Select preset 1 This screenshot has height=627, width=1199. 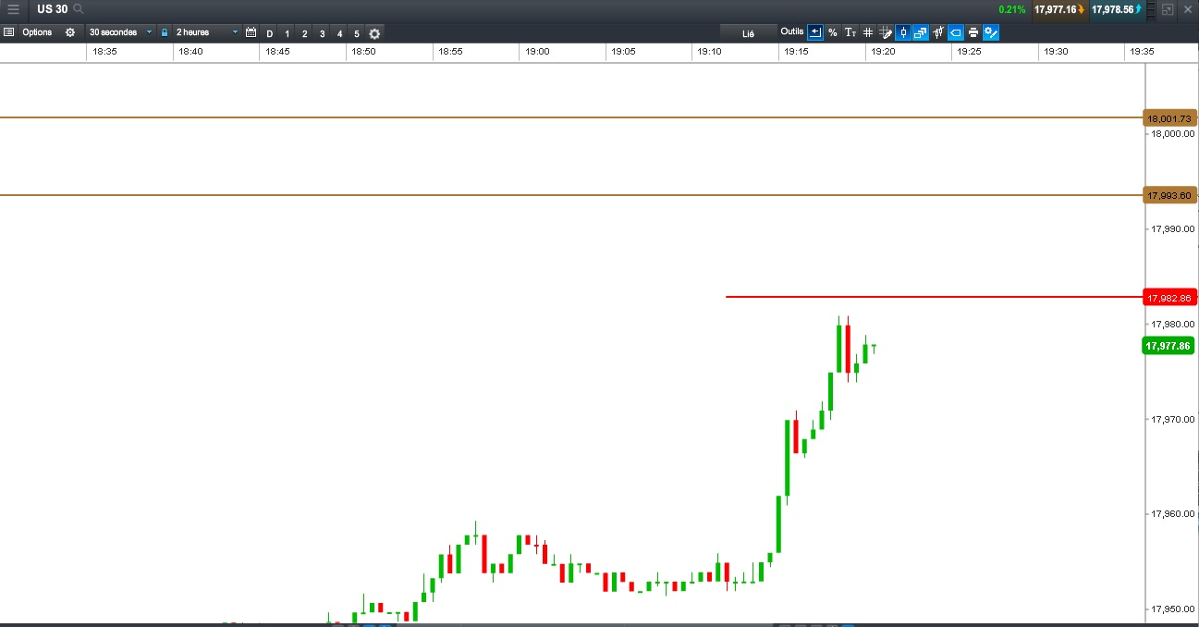pyautogui.click(x=288, y=33)
